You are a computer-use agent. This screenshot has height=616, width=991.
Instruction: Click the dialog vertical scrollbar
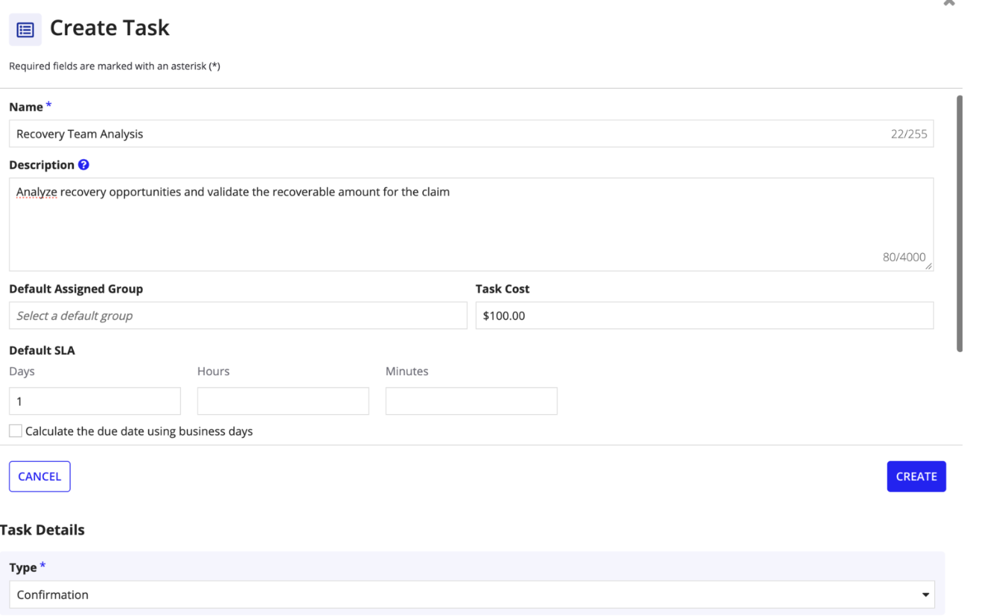tap(959, 224)
